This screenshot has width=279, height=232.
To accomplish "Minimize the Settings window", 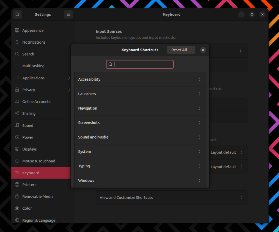I will coord(241,14).
